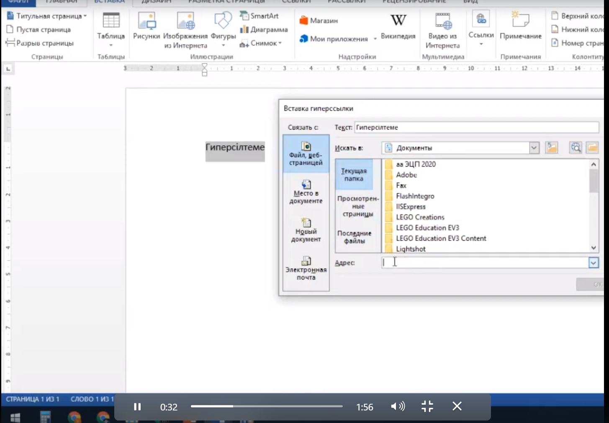Open the LEGO Creations folder

[x=420, y=217]
